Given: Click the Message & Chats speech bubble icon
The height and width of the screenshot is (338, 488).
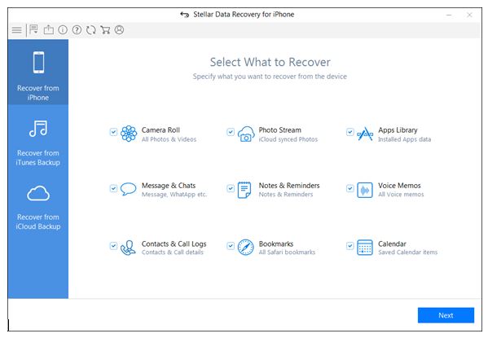Looking at the screenshot, I should pos(128,189).
